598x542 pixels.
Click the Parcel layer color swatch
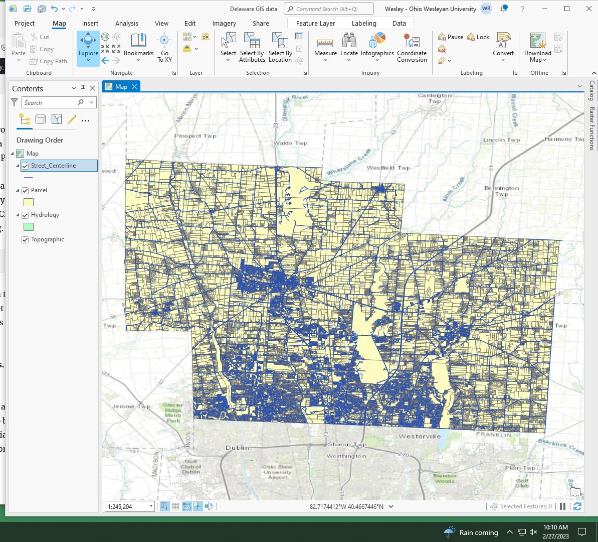pyautogui.click(x=29, y=202)
